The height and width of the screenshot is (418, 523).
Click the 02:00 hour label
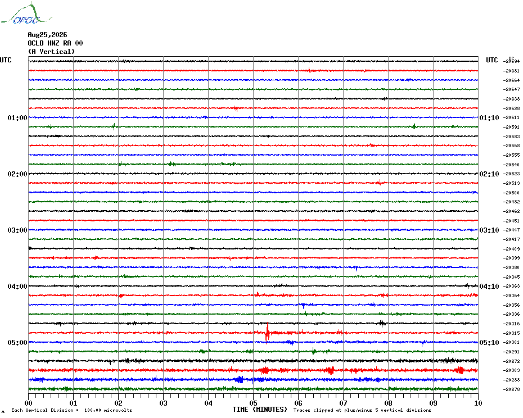coord(17,174)
